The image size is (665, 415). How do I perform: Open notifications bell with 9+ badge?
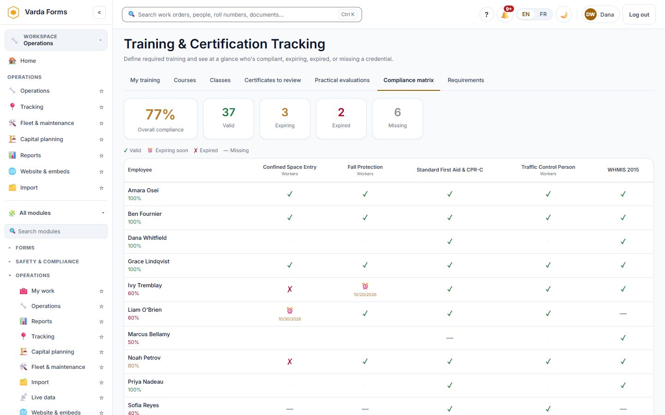(505, 14)
